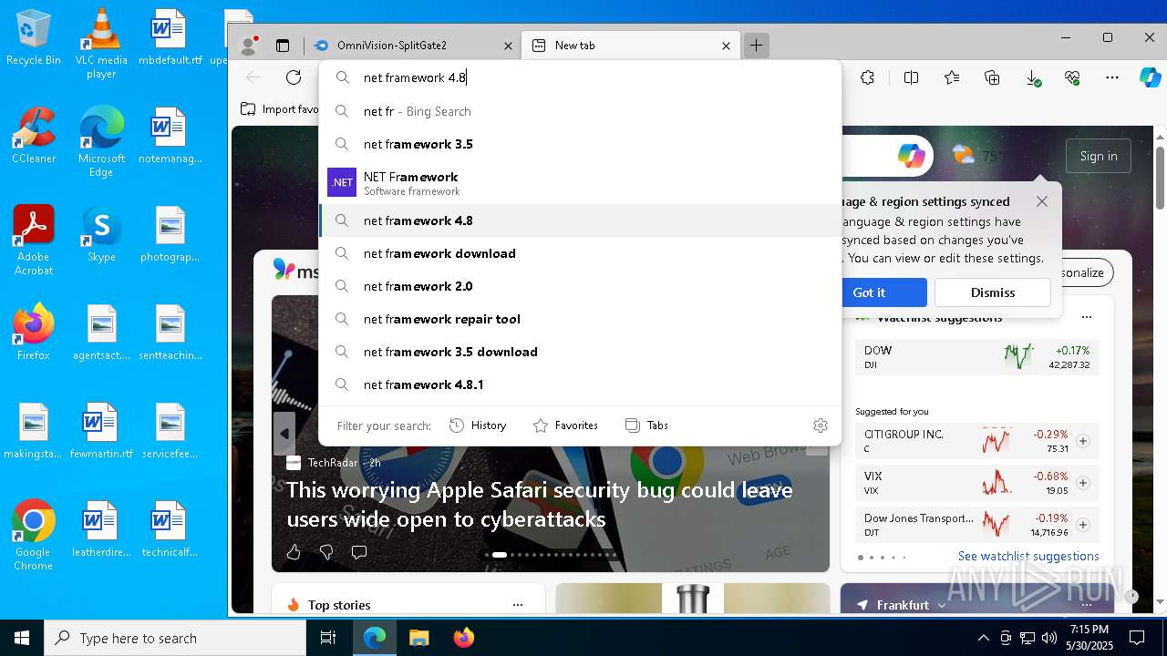This screenshot has height=656, width=1167.
Task: Open NET Framework software framework result
Action: (x=580, y=182)
